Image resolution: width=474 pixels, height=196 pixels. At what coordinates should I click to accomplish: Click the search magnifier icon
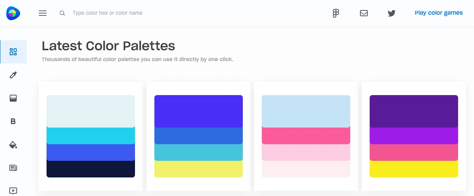click(x=62, y=13)
